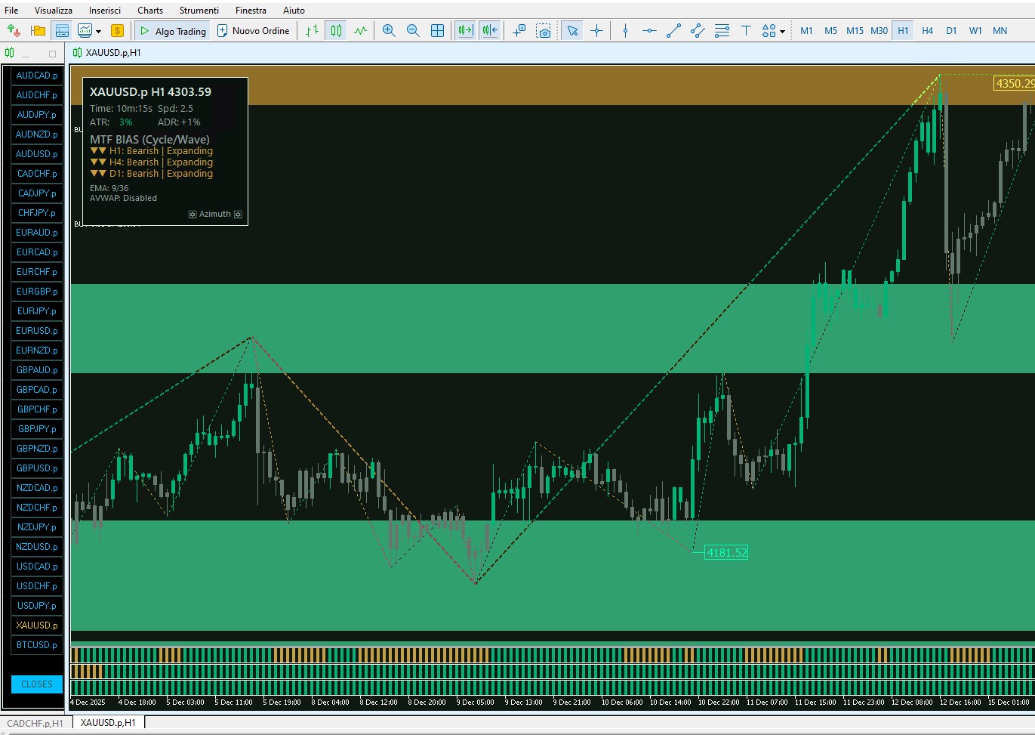This screenshot has width=1035, height=735.
Task: Switch to M15 timeframe
Action: (855, 31)
